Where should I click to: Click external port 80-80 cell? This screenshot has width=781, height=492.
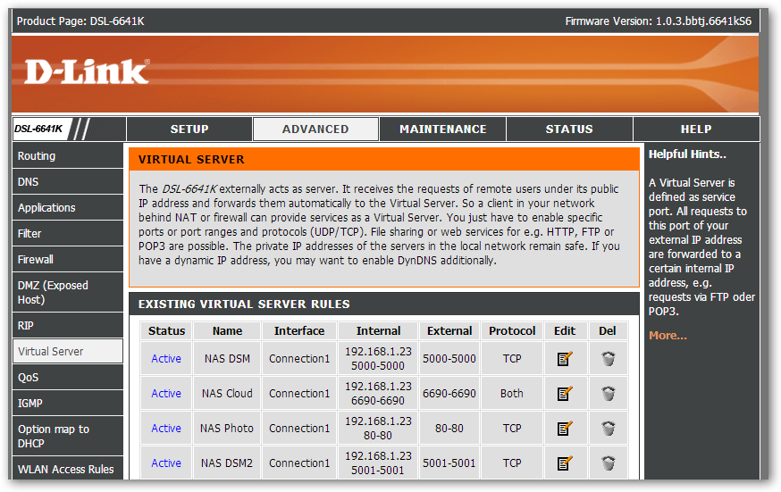click(x=449, y=429)
